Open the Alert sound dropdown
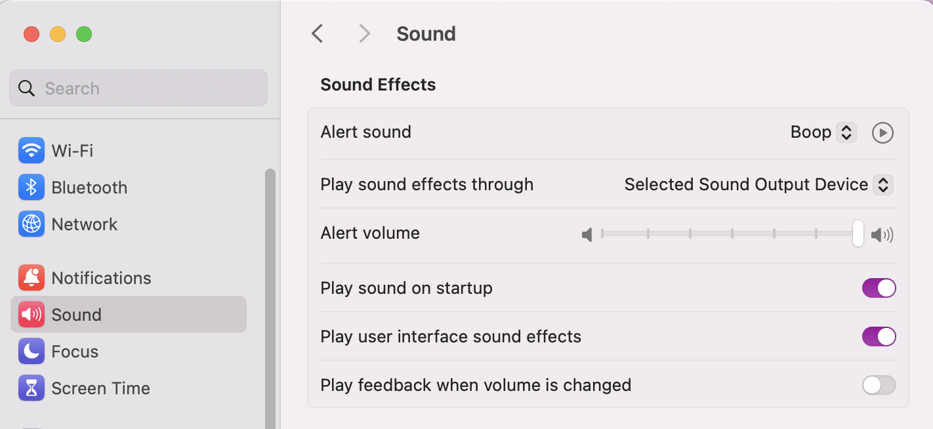 823,132
